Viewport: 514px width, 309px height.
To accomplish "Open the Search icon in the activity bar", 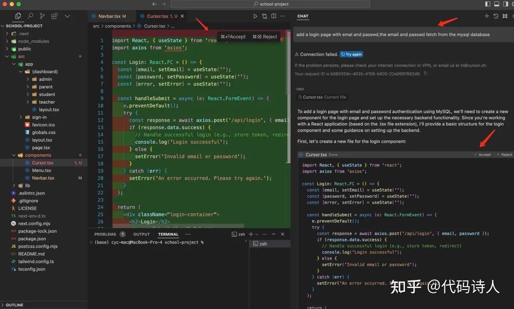I will click(30, 16).
